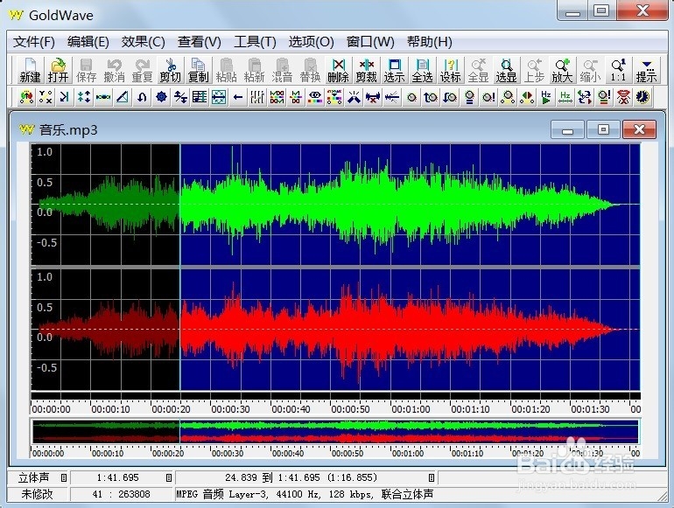Open the 工具(T) menu
674x508 pixels.
pyautogui.click(x=255, y=42)
